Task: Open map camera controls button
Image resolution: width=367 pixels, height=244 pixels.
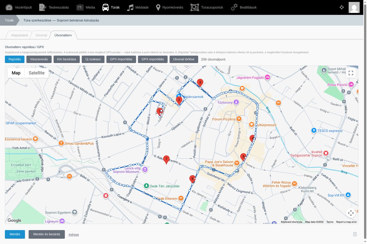Action: pos(351,213)
